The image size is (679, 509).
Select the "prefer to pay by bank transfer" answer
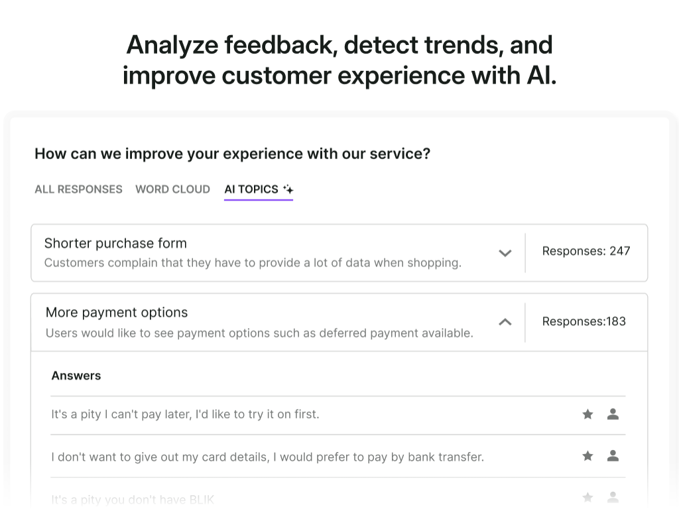click(267, 457)
